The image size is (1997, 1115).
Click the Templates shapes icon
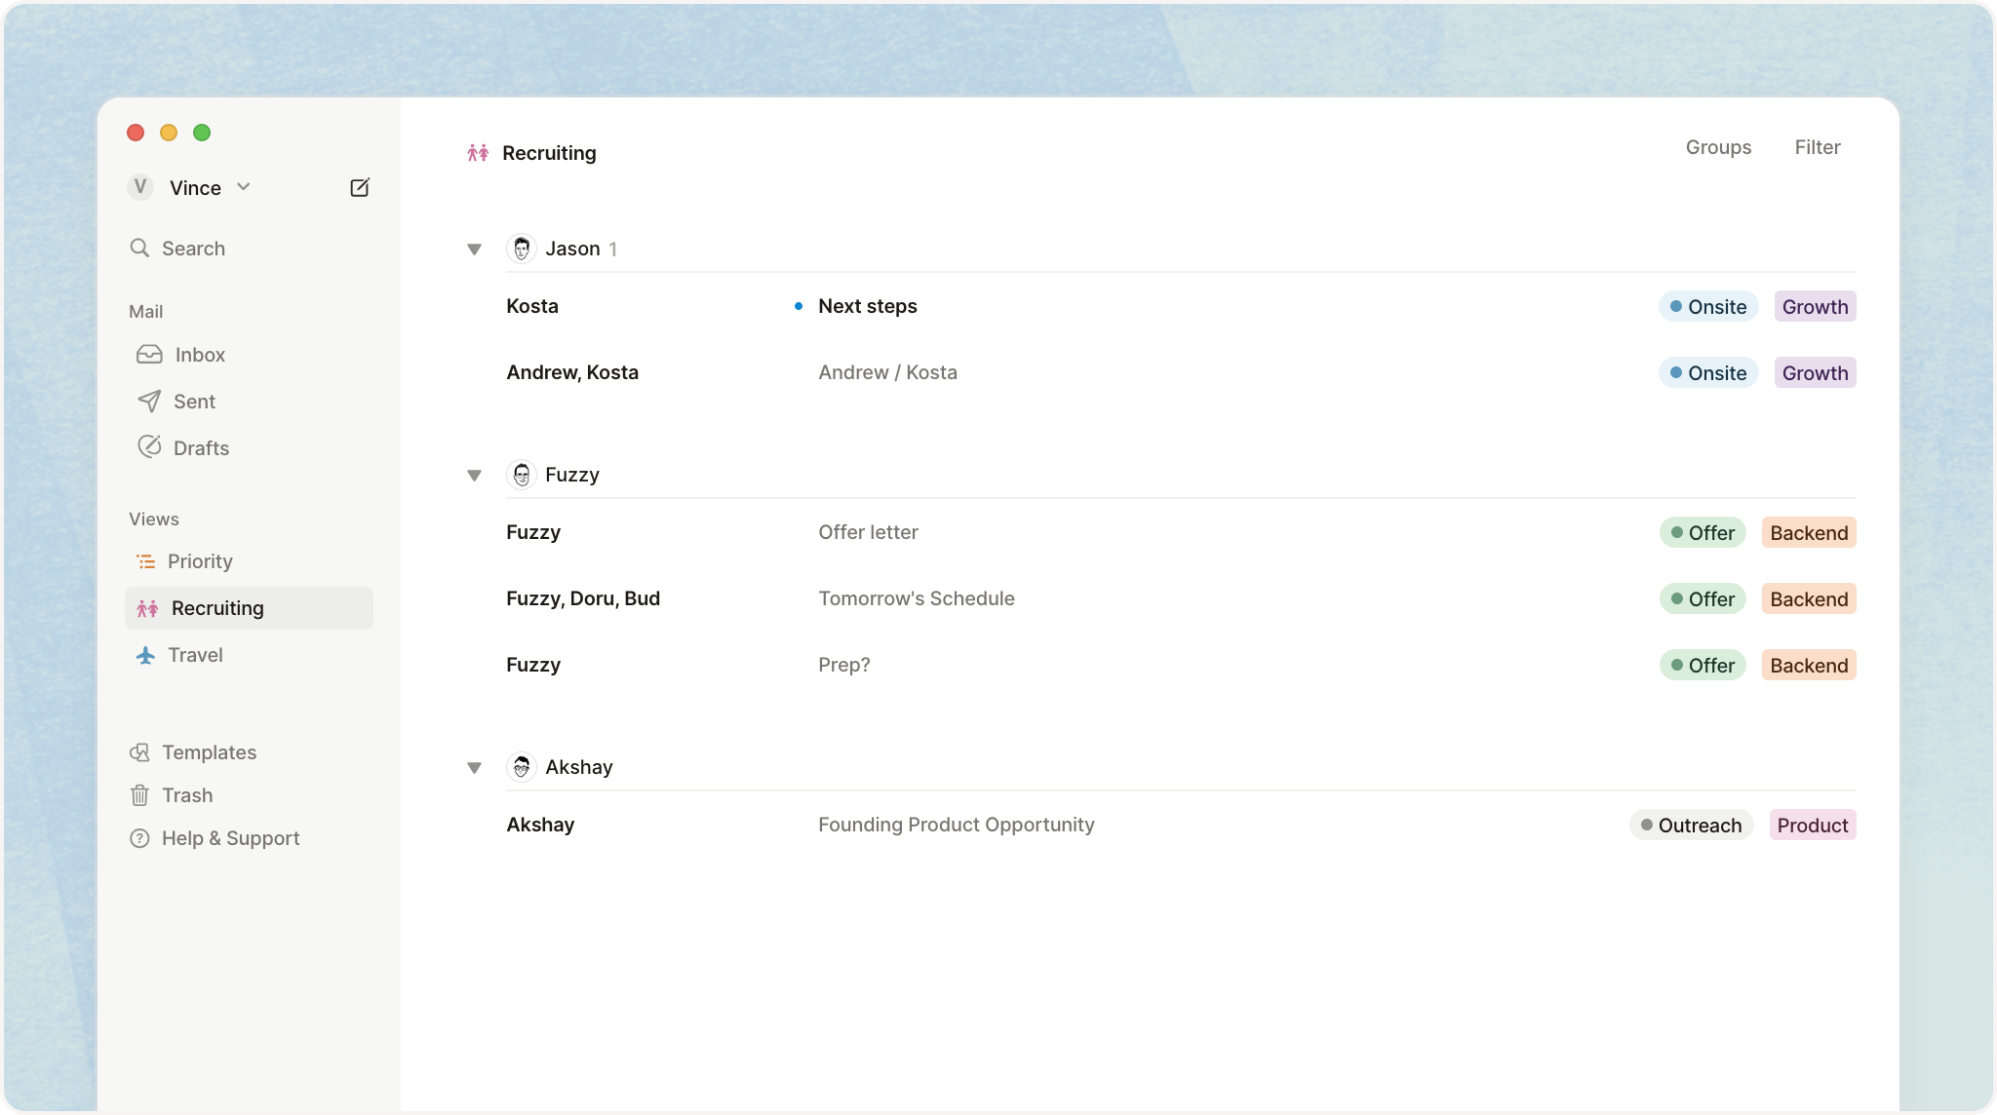pyautogui.click(x=139, y=752)
